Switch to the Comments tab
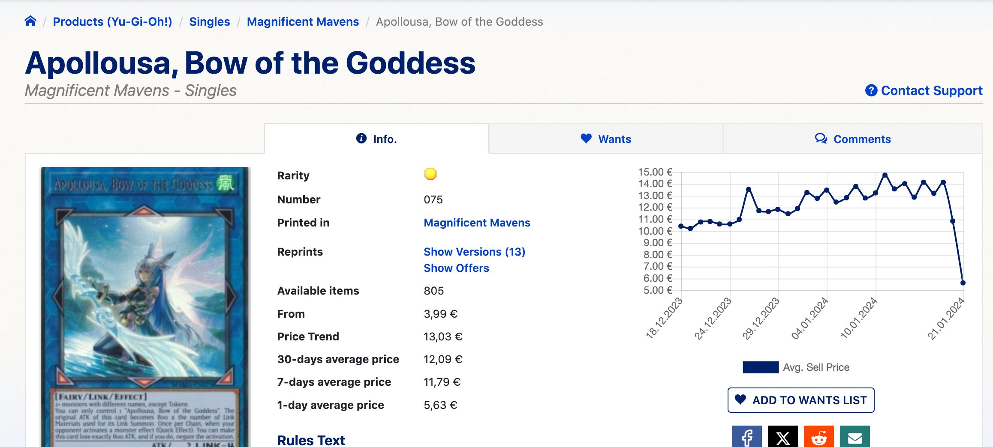The width and height of the screenshot is (993, 447). pyautogui.click(x=852, y=139)
